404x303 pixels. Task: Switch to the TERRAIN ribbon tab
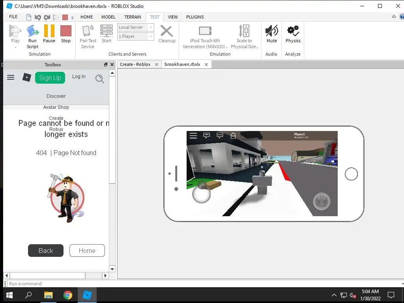(133, 17)
